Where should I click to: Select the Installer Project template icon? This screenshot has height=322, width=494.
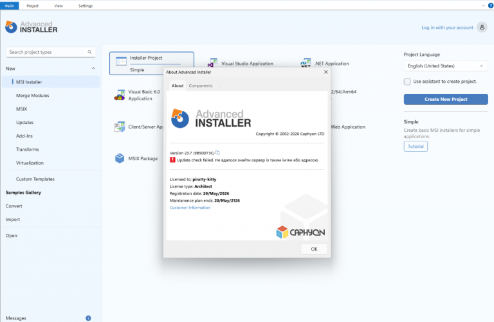click(121, 61)
